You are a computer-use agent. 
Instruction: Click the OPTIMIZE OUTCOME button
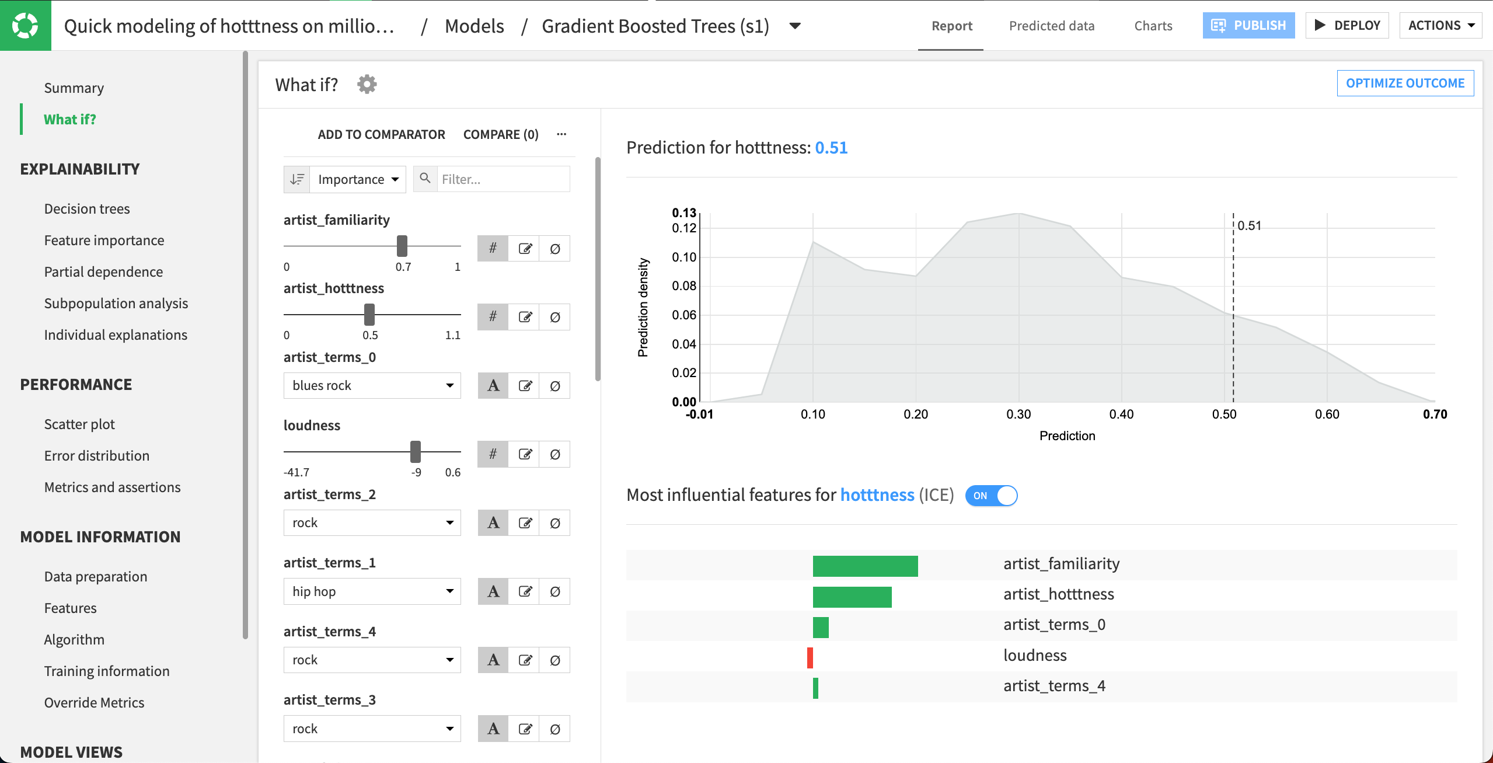[x=1405, y=83]
